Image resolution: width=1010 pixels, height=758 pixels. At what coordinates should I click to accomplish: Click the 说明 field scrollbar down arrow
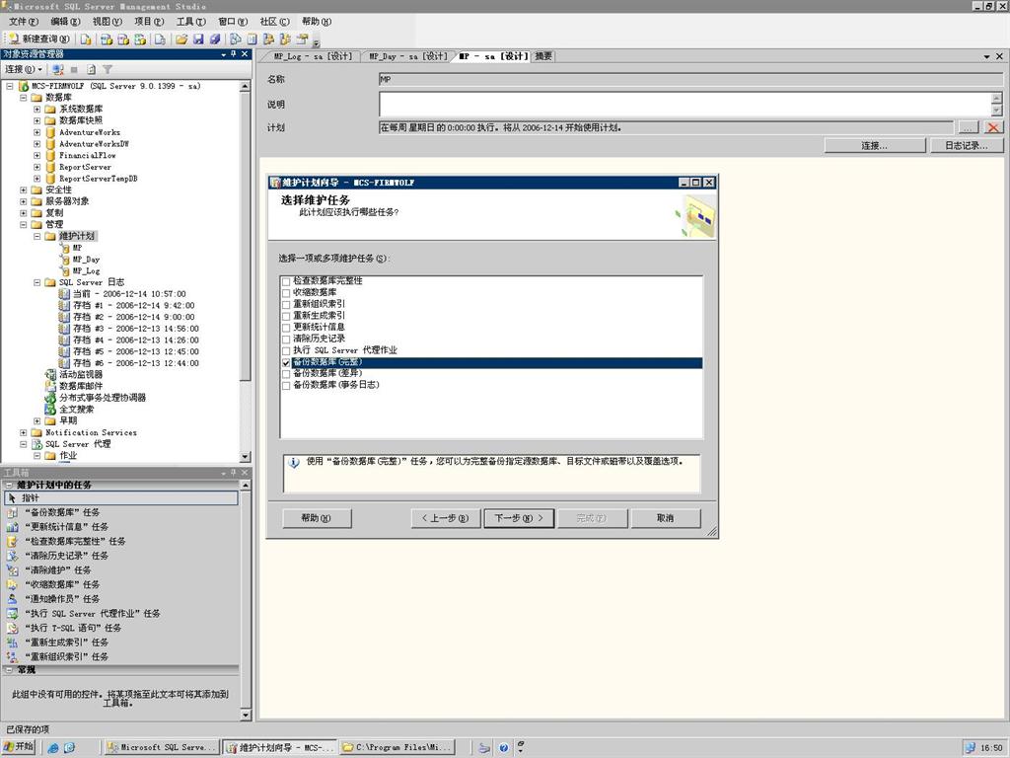tap(996, 111)
